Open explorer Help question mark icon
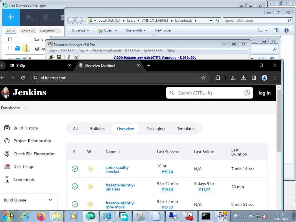The height and width of the screenshot is (222, 296). click(x=286, y=30)
